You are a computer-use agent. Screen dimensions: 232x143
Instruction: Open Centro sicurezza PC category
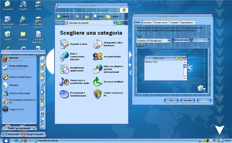pyautogui.click(x=108, y=94)
